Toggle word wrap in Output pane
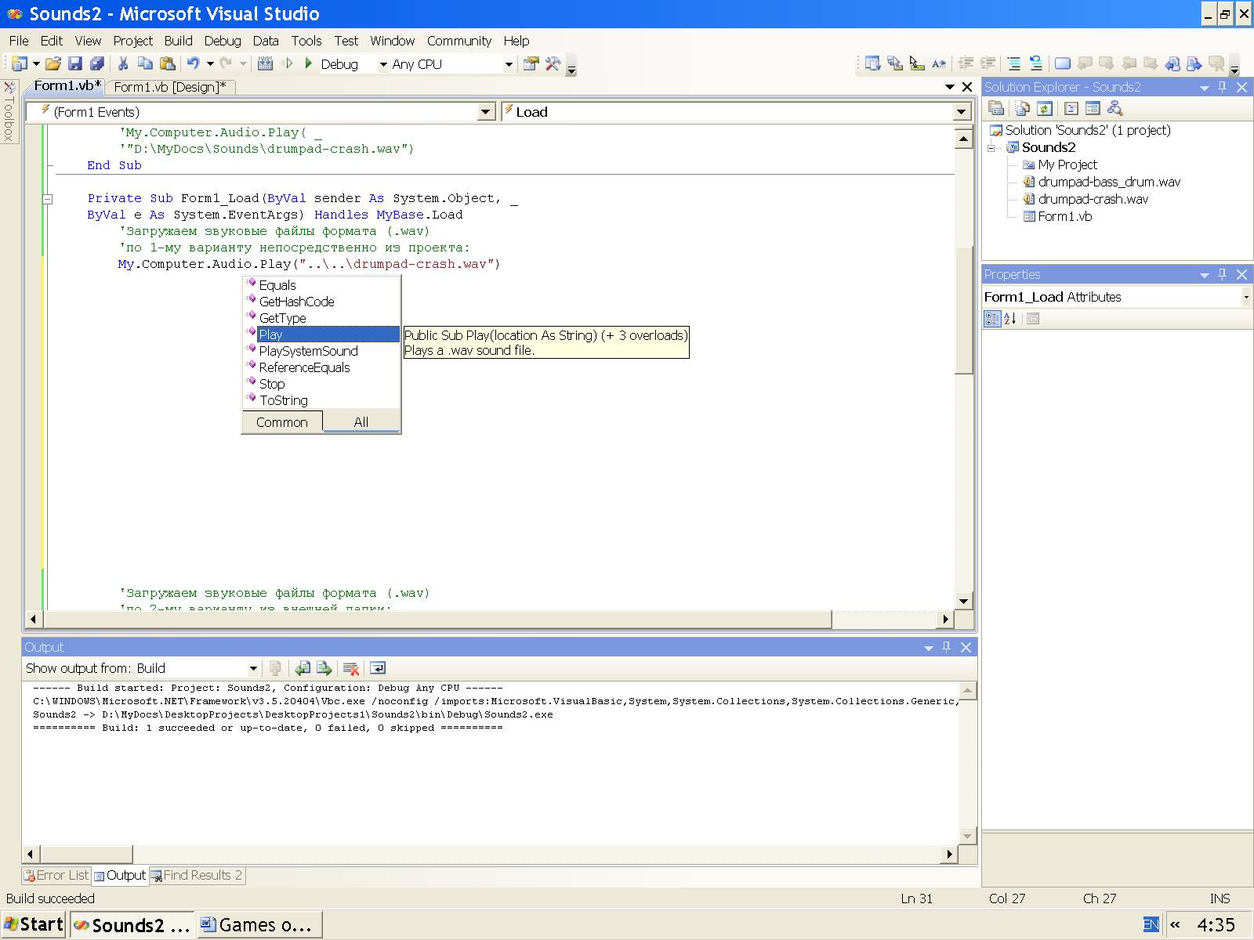 coord(378,668)
